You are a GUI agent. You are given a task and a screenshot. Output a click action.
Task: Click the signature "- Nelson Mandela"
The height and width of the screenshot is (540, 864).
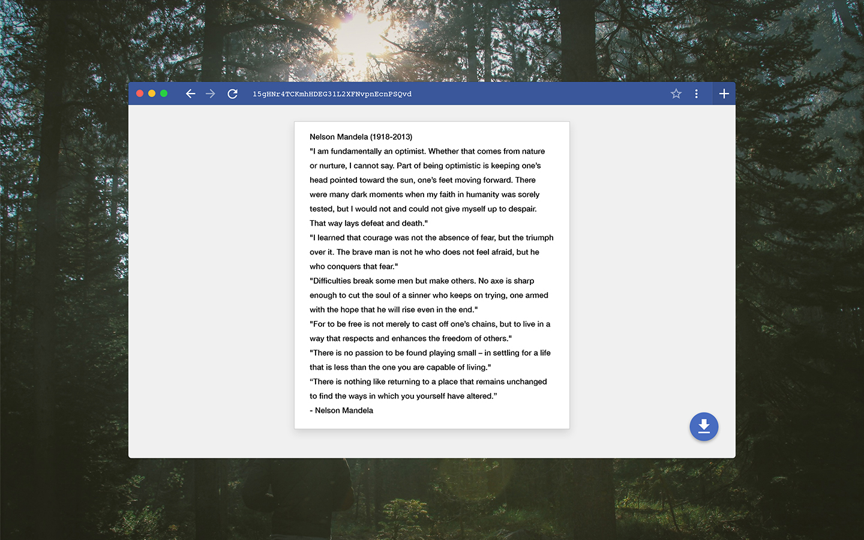[341, 410]
